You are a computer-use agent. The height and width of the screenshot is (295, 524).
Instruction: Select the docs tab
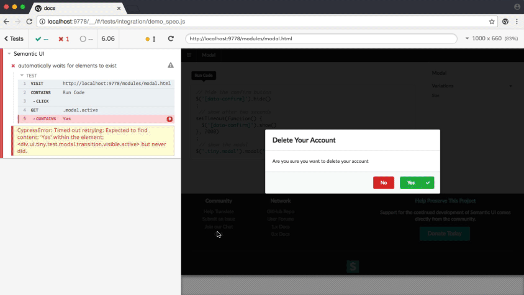tap(78, 8)
